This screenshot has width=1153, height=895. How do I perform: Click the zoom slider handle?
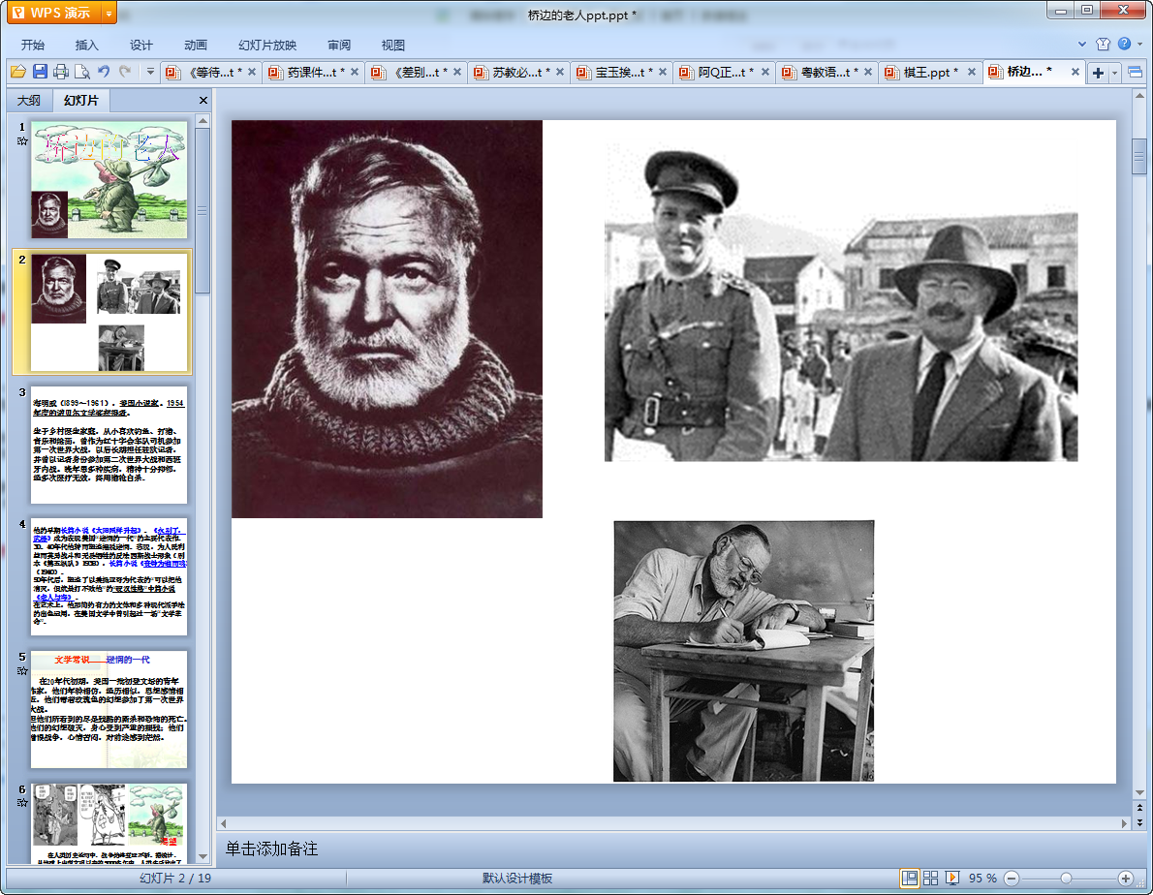tap(1066, 878)
